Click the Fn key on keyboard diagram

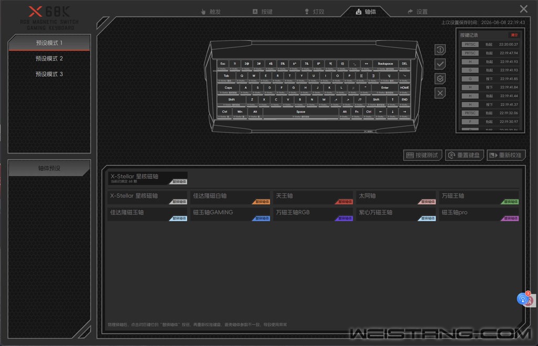tap(357, 113)
